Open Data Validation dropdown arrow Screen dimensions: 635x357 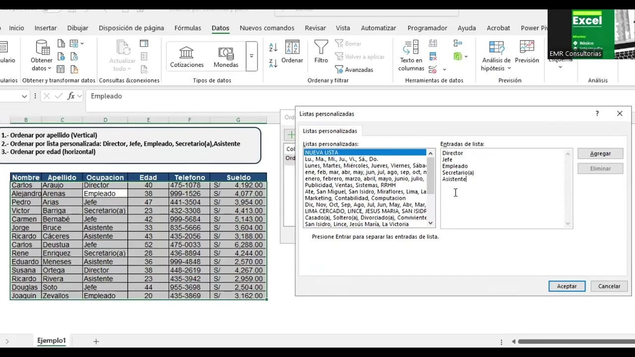(444, 69)
